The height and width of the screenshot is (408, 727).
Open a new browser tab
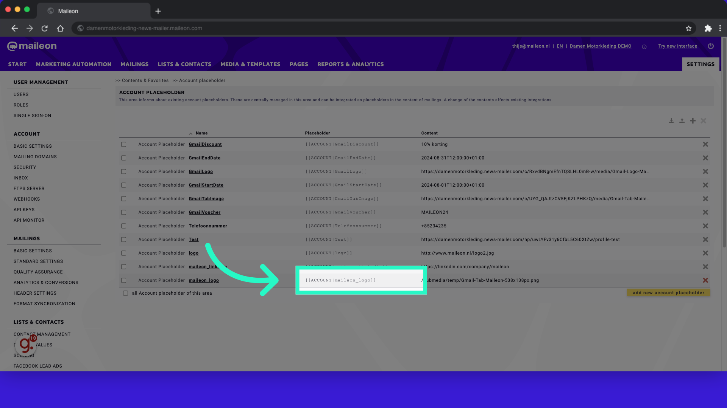click(x=158, y=11)
